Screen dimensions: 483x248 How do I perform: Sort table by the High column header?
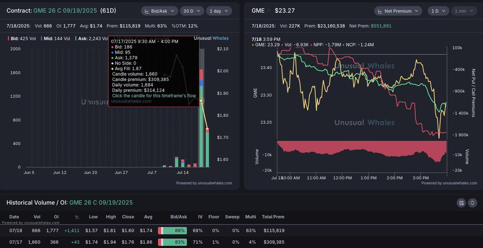point(111,217)
